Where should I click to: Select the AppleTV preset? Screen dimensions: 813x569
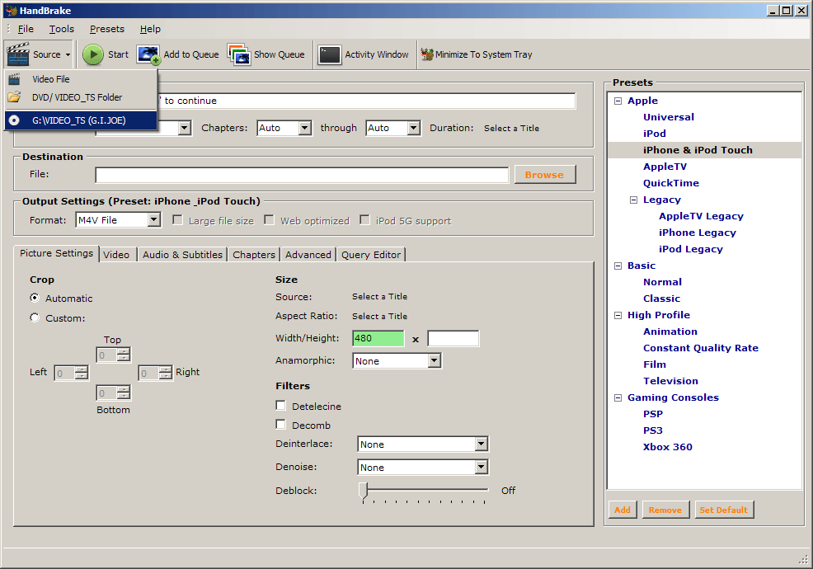pos(665,167)
